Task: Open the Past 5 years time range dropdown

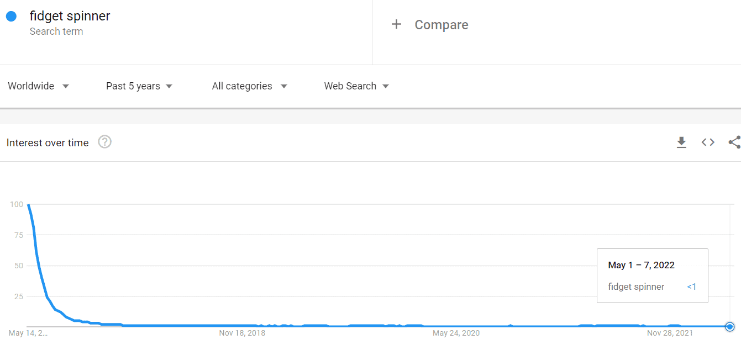Action: pyautogui.click(x=139, y=86)
